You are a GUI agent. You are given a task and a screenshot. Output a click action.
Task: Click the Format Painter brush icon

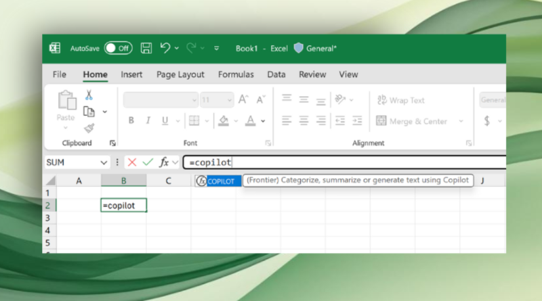pyautogui.click(x=89, y=128)
